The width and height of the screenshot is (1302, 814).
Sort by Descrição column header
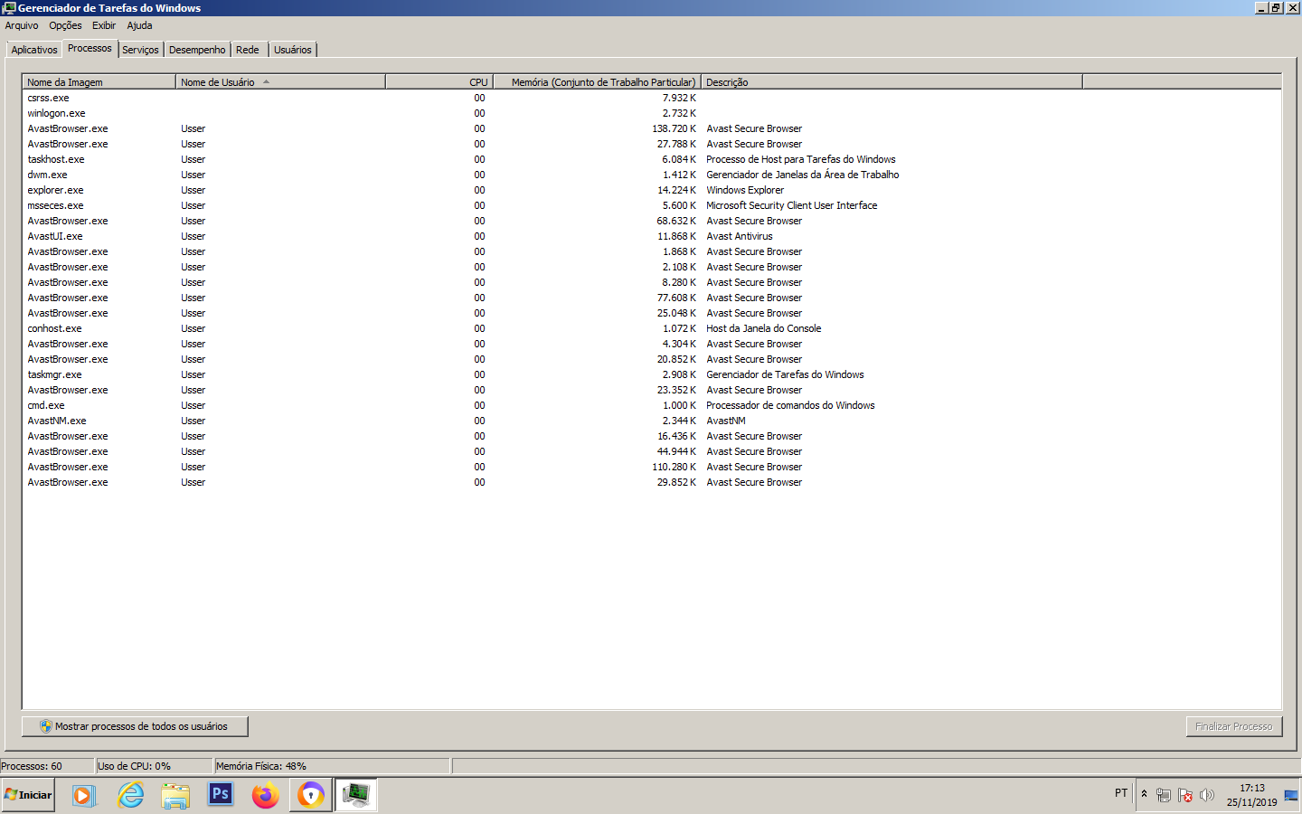click(x=892, y=82)
